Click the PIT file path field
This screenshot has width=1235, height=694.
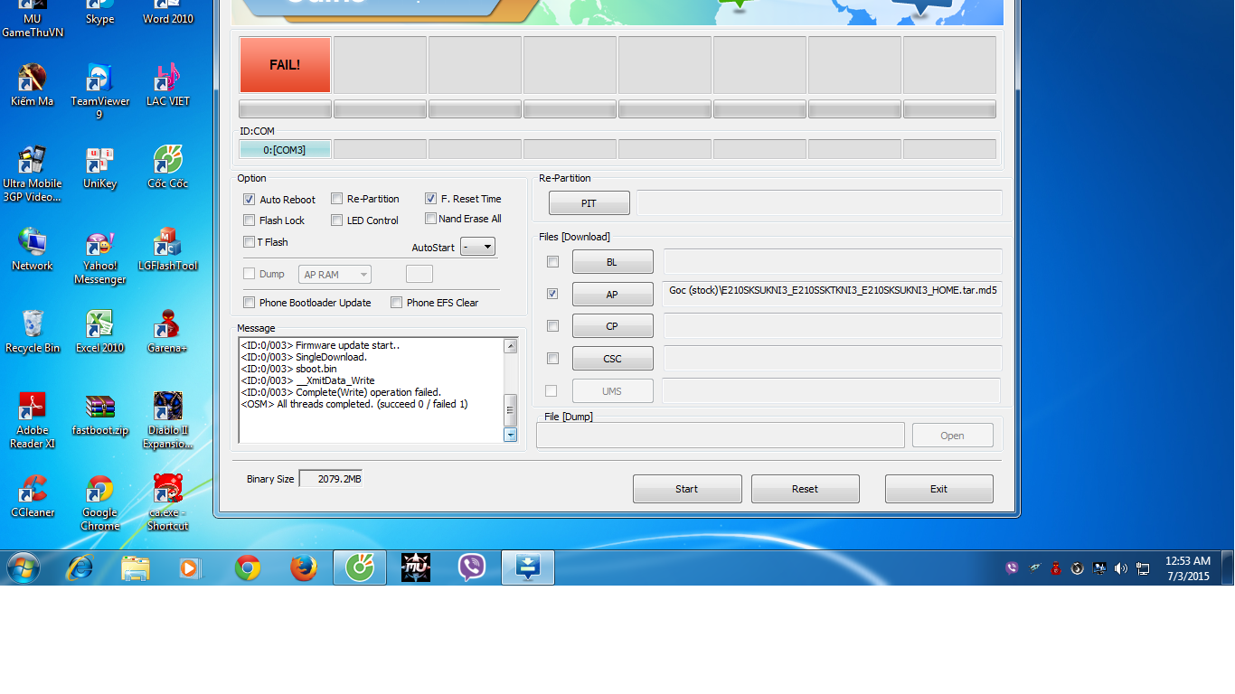click(x=819, y=203)
